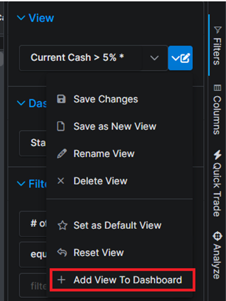Click the blue view edit actions button
The height and width of the screenshot is (301, 226).
point(180,58)
